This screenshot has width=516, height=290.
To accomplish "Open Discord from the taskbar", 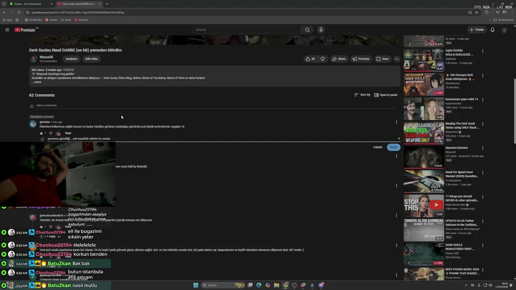I will pyautogui.click(x=321, y=285).
